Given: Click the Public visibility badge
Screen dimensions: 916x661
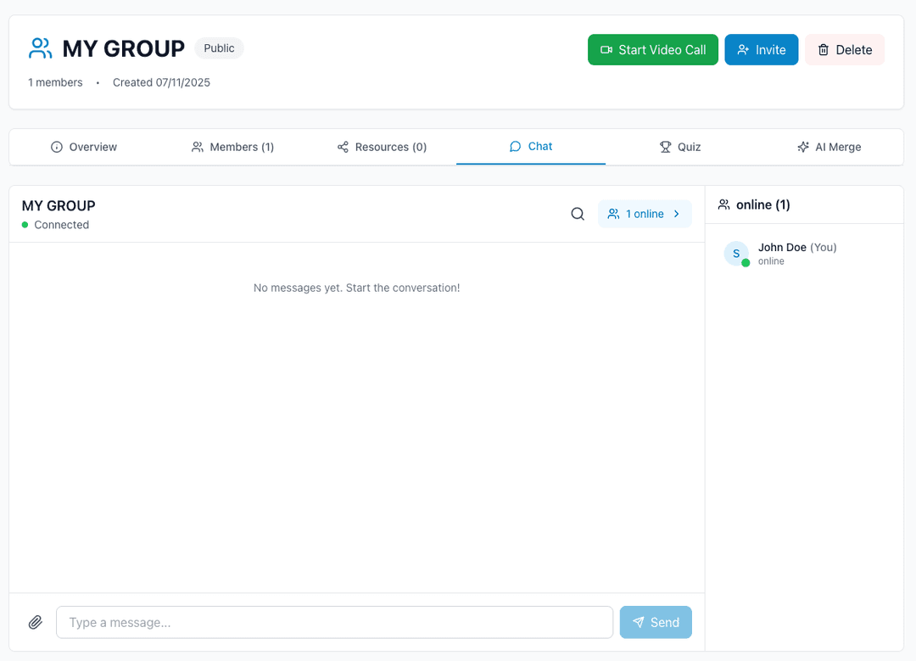Looking at the screenshot, I should tap(219, 48).
